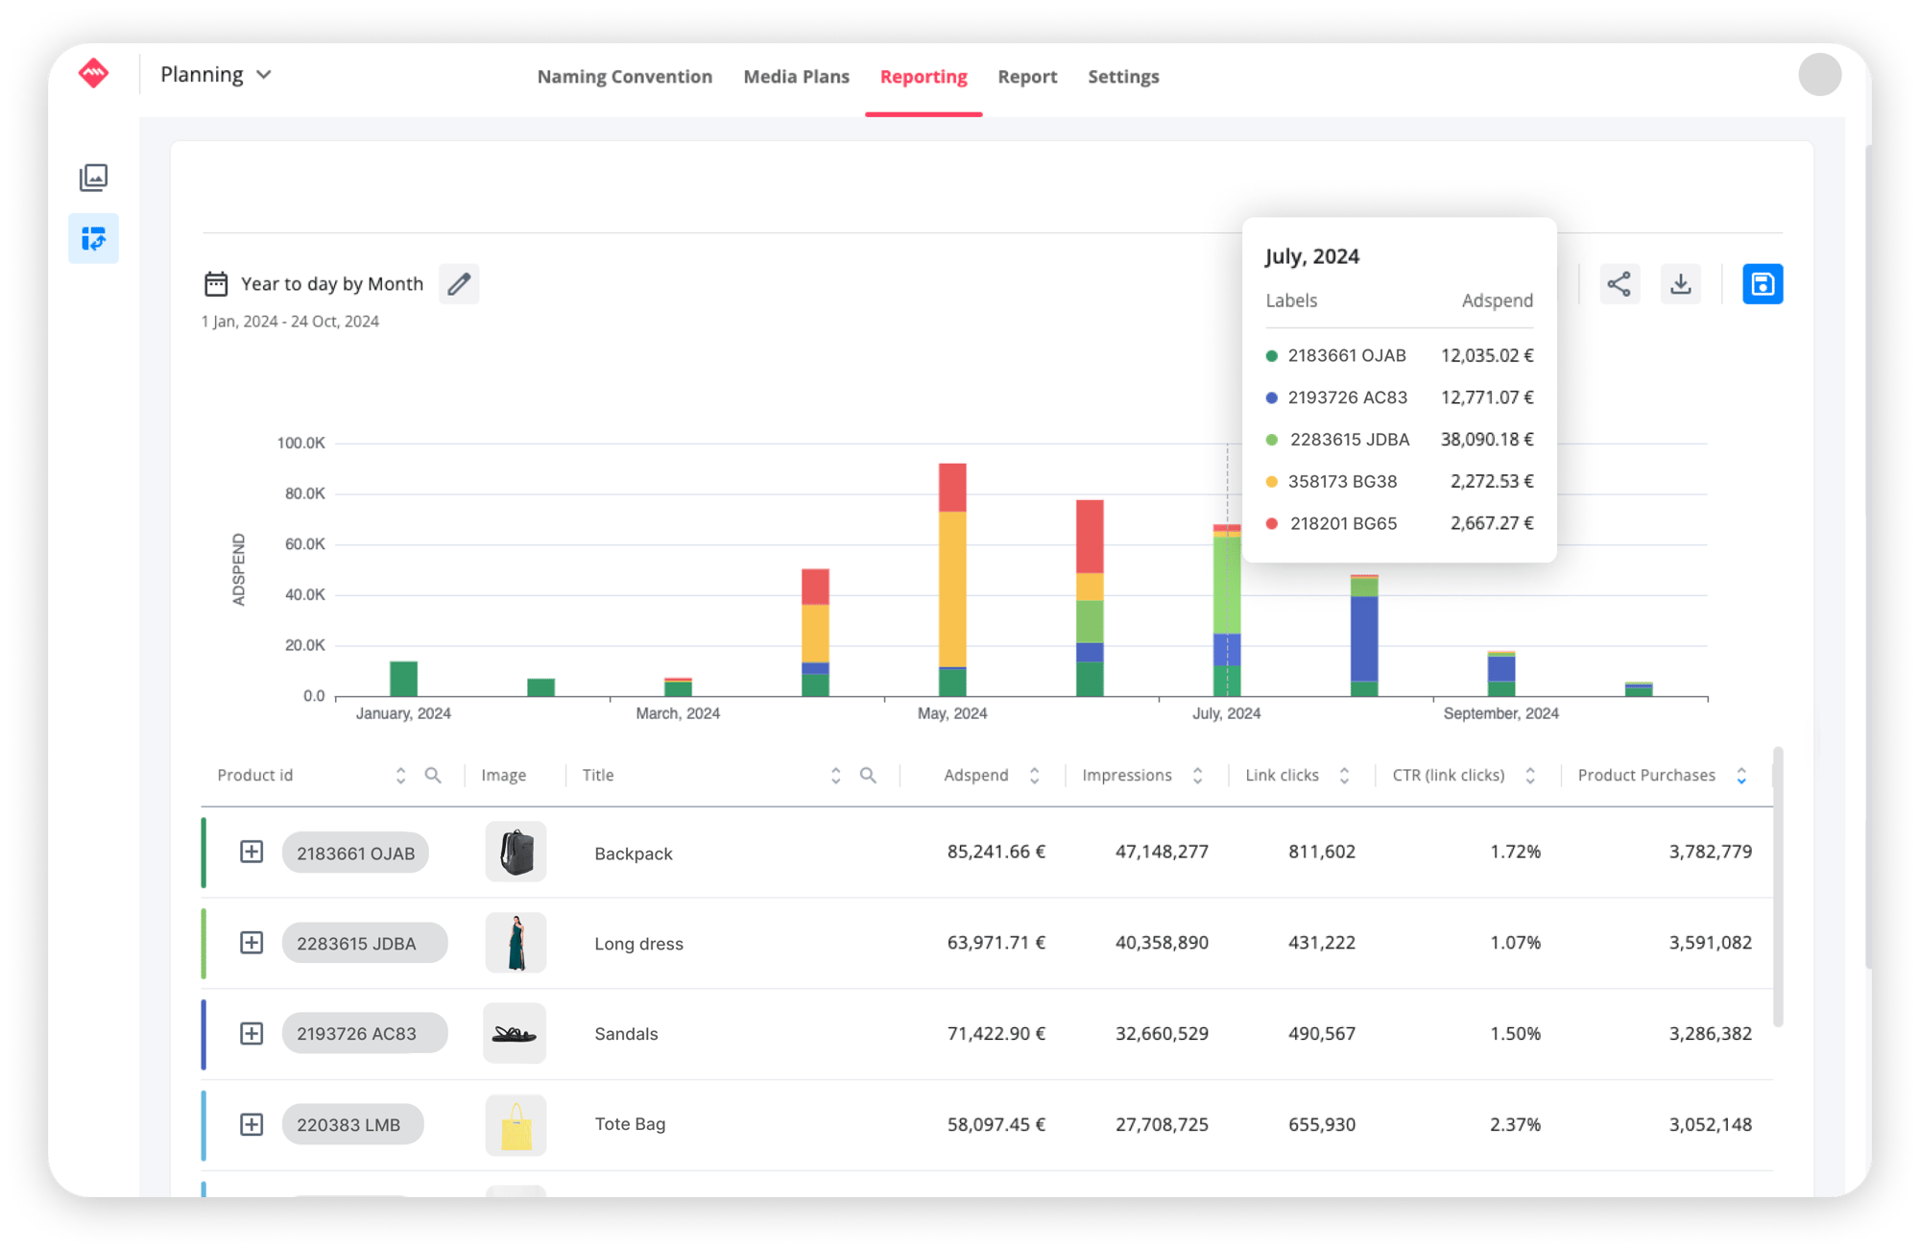1920x1250 pixels.
Task: Sort by Adspend column
Action: 1034,775
